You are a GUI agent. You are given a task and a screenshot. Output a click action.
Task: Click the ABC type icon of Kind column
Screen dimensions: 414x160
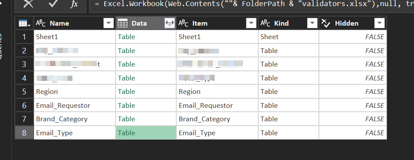[265, 23]
